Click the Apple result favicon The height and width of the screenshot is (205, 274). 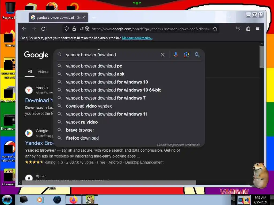29,178
